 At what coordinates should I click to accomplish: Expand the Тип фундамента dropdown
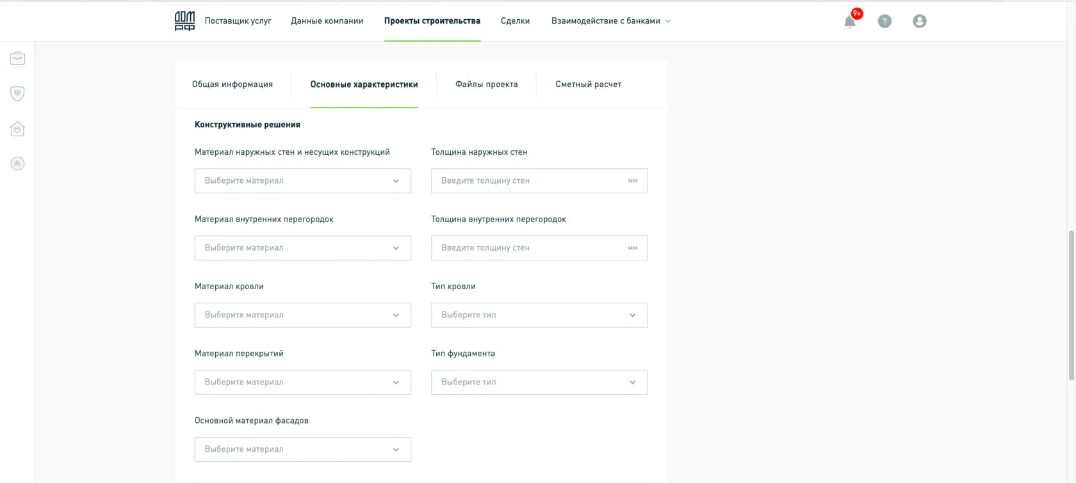tap(539, 383)
